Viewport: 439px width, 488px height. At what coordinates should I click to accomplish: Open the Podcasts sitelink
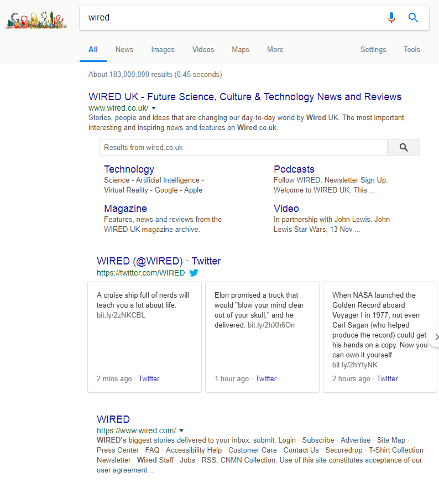294,169
